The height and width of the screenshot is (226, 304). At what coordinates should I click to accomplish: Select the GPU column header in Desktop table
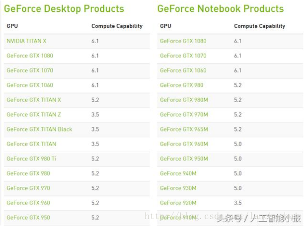pyautogui.click(x=12, y=26)
